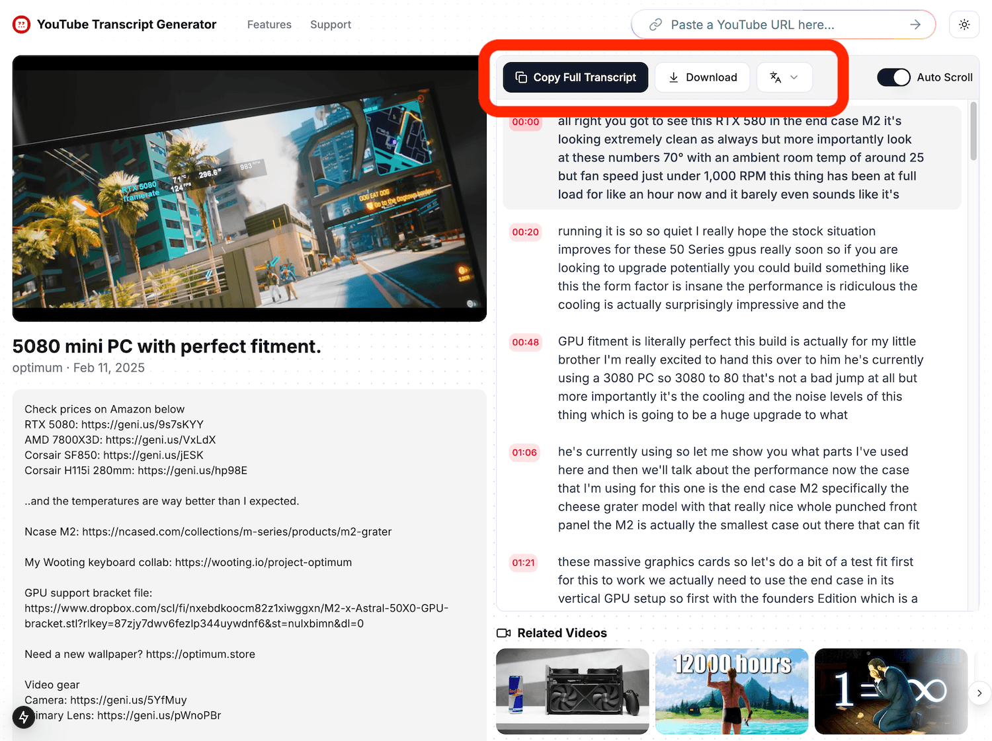Go to the Support page
This screenshot has height=741, width=992.
click(331, 24)
